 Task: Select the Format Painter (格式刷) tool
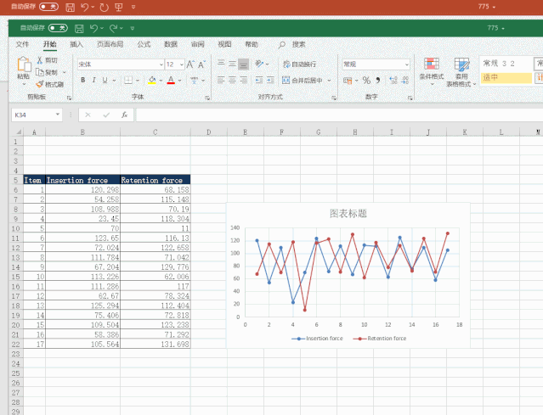[x=39, y=84]
